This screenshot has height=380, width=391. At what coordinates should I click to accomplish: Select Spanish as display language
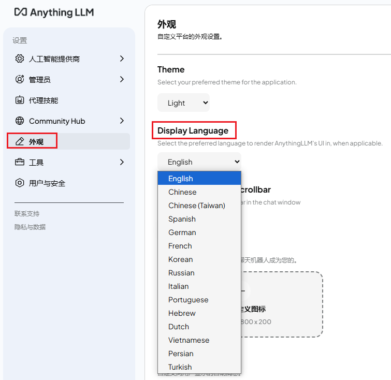[199, 218]
